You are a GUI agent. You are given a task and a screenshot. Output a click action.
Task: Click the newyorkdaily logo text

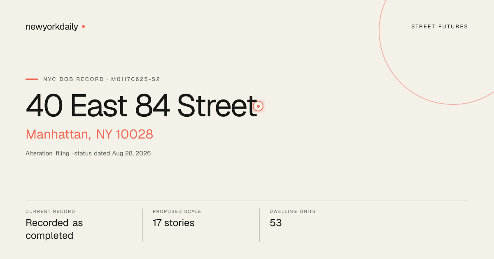52,27
